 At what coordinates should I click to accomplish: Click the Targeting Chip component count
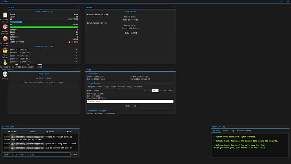tap(140, 79)
